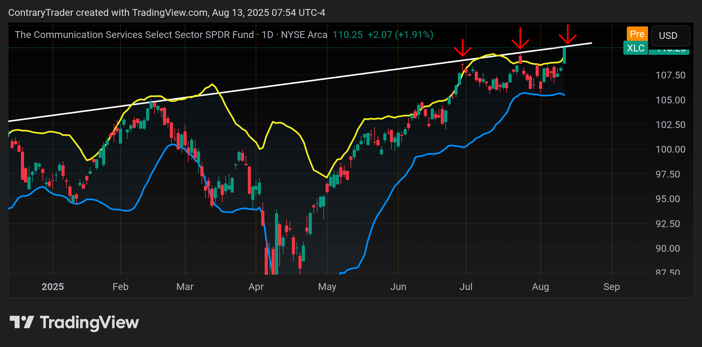This screenshot has width=702, height=347.
Task: Click the 95.00 price axis label
Action: tap(668, 199)
